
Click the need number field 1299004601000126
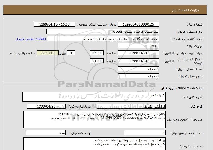click(x=138, y=24)
